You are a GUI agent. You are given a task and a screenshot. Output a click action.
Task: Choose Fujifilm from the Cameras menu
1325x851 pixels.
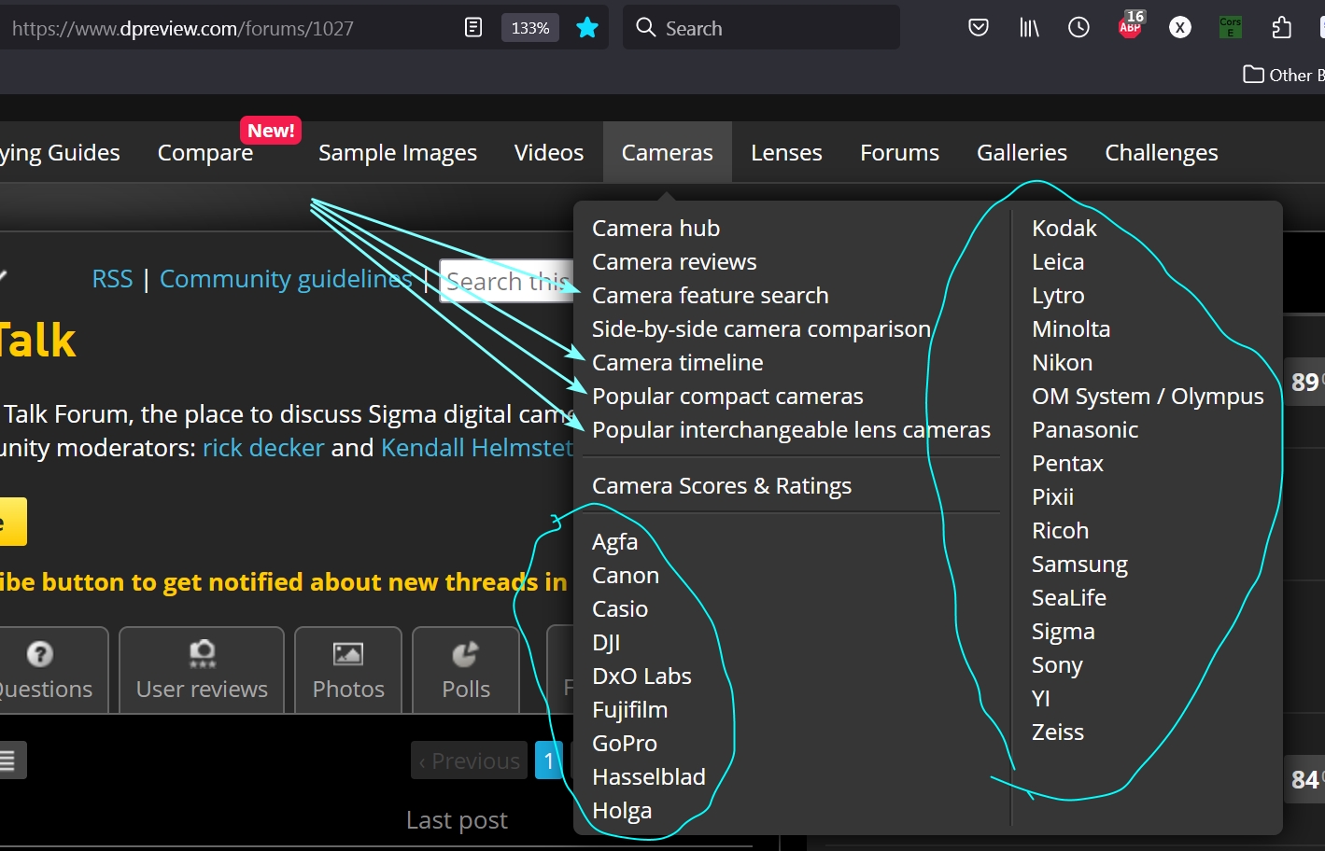tap(629, 710)
